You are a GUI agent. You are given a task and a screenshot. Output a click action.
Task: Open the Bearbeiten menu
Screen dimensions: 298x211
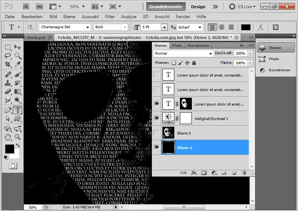pos(32,17)
